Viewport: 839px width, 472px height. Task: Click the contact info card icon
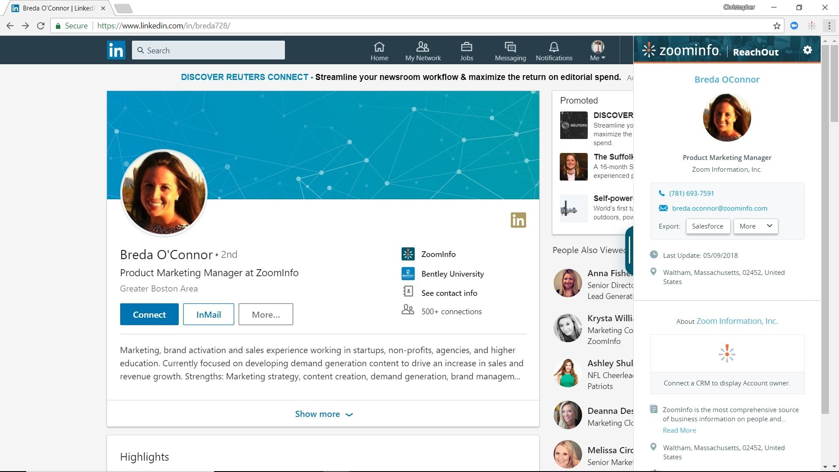pyautogui.click(x=408, y=292)
